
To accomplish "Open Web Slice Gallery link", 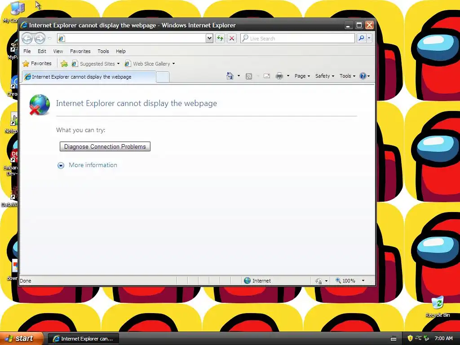I will pos(150,64).
